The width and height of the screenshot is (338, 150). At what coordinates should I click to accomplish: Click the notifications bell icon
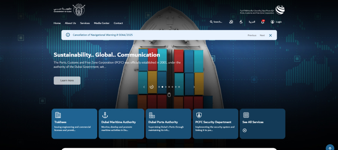click(x=263, y=22)
